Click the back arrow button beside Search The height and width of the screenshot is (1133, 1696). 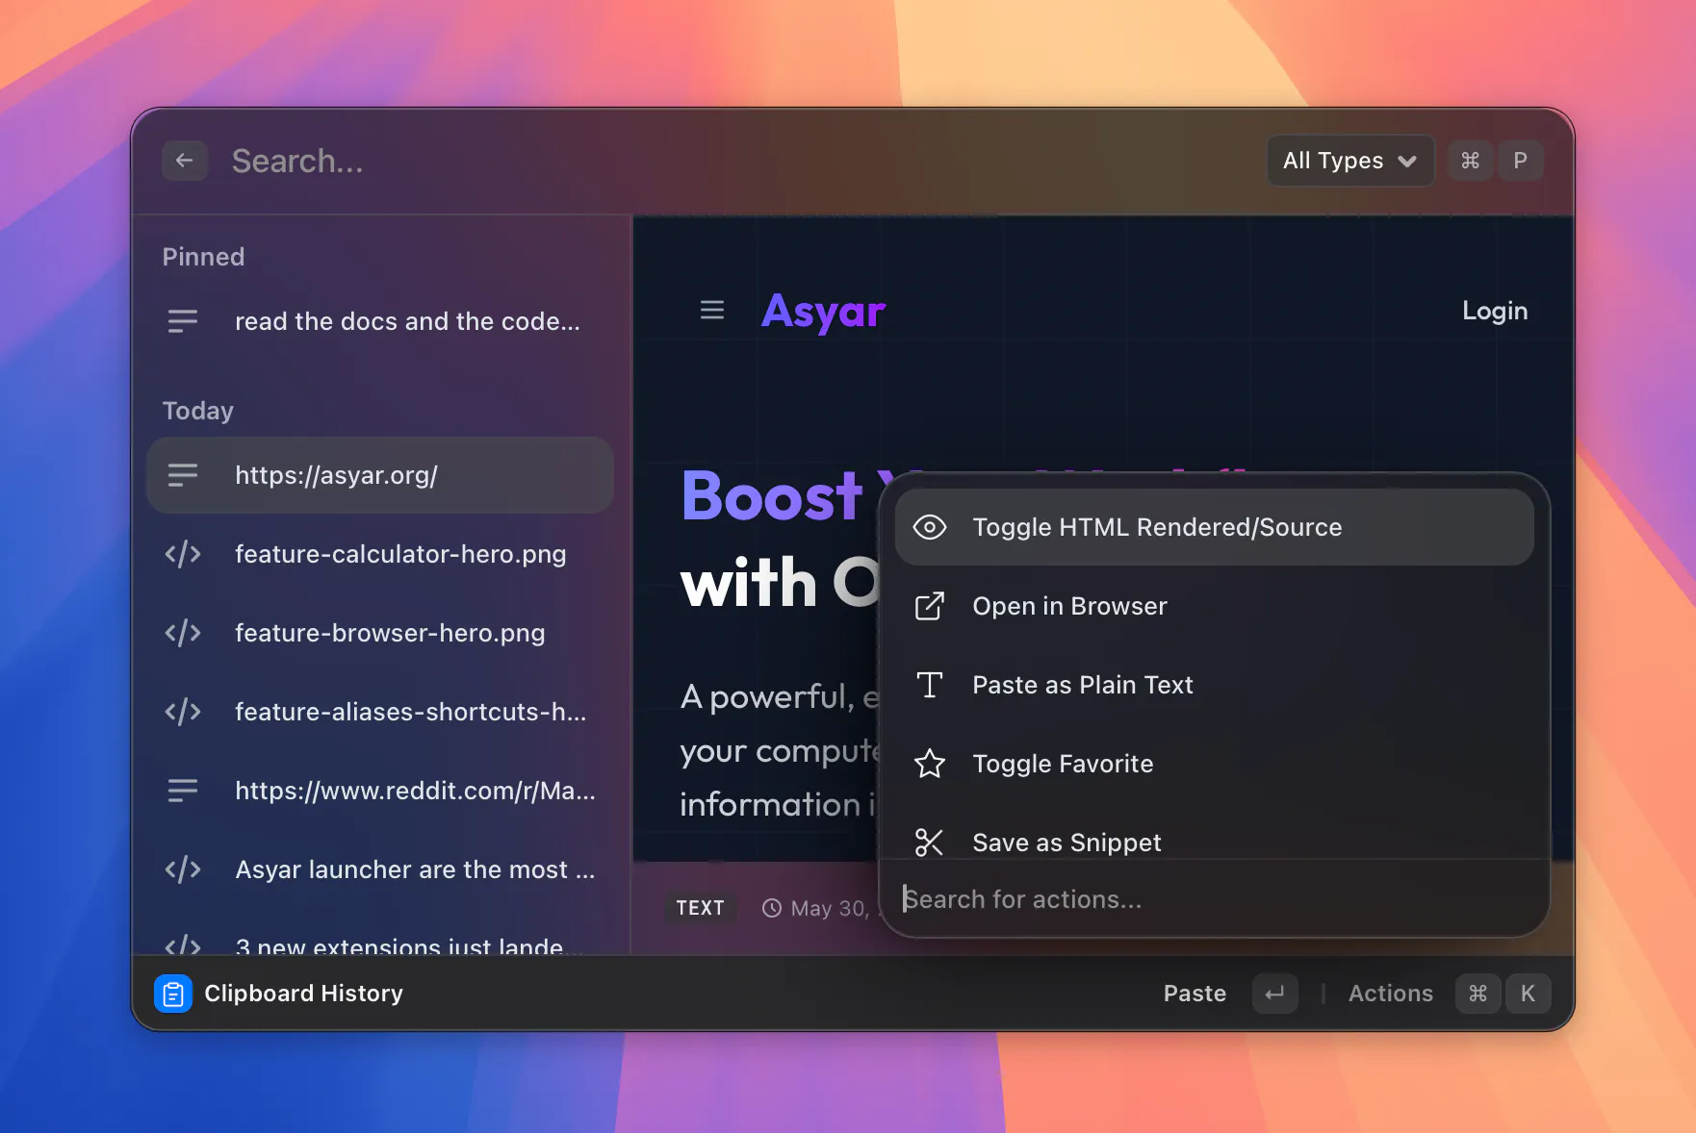click(x=185, y=161)
